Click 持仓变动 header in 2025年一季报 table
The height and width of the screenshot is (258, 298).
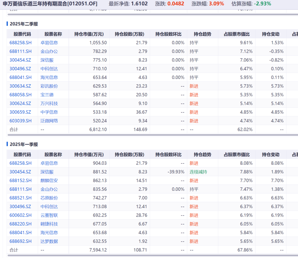coord(270,154)
